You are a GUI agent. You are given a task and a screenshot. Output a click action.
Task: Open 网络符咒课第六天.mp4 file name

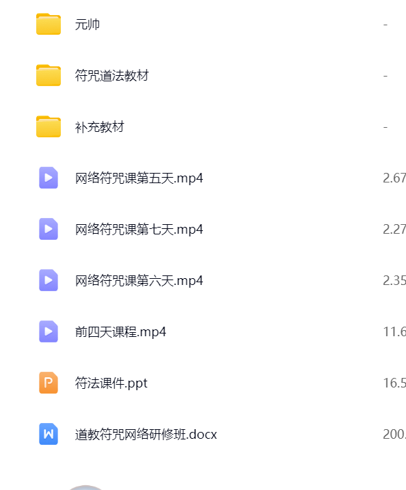pos(139,281)
